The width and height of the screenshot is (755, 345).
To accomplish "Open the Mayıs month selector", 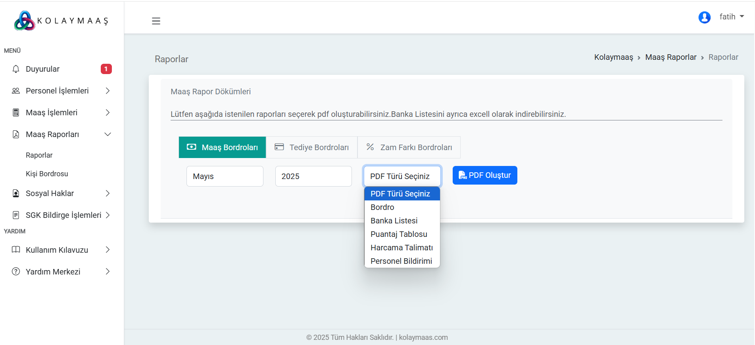I will tap(225, 176).
